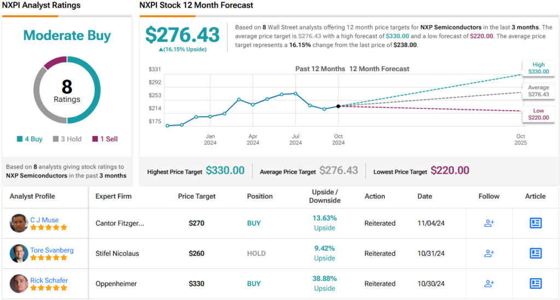Click the (16.15% Upside) text under price
The height and width of the screenshot is (300, 560).
pos(183,49)
